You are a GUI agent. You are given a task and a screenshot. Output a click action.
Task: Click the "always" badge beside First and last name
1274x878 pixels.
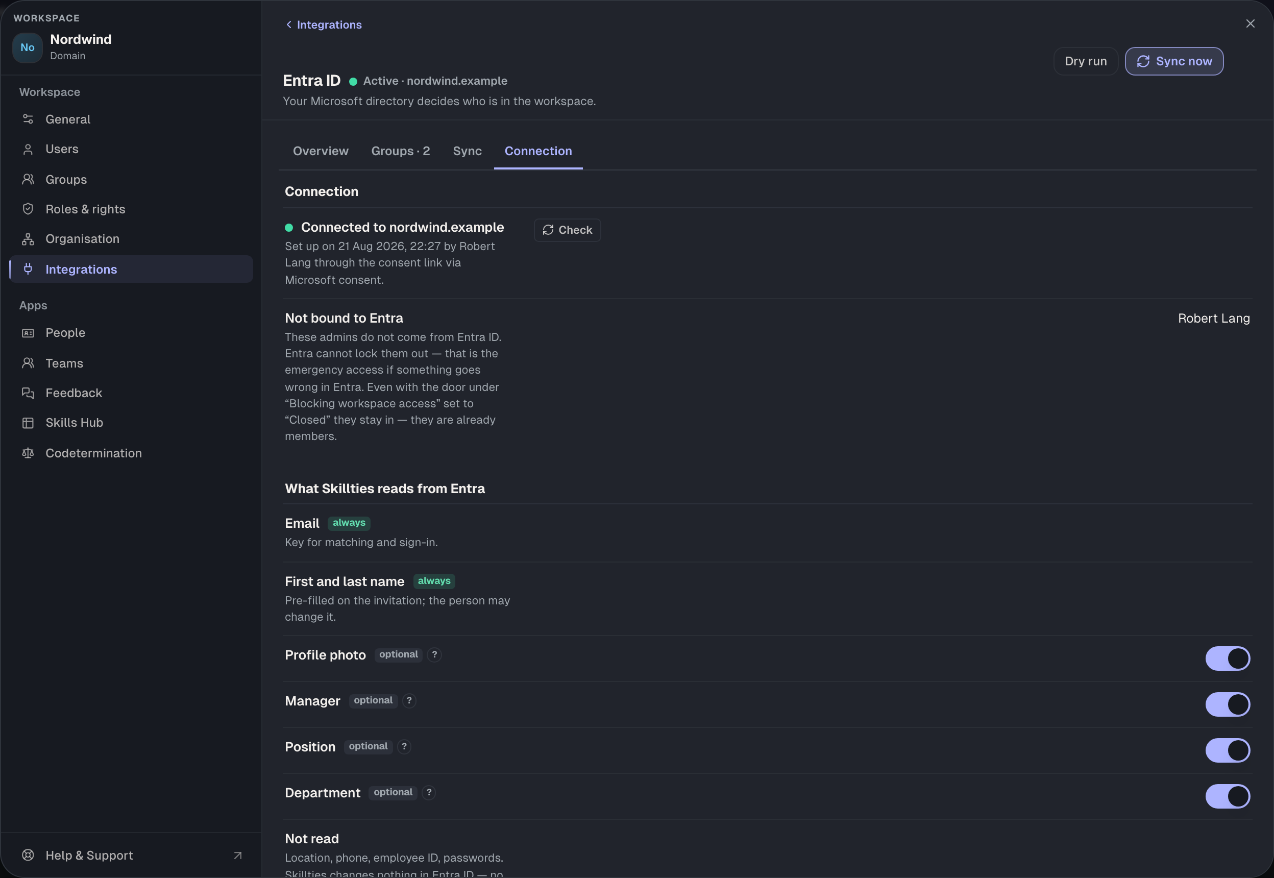[434, 581]
